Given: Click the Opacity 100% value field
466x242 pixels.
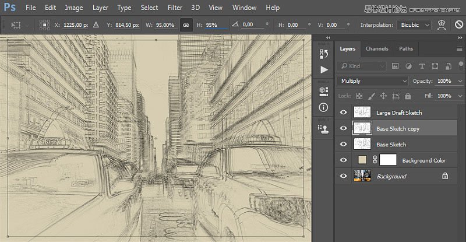Looking at the screenshot, I should point(444,81).
